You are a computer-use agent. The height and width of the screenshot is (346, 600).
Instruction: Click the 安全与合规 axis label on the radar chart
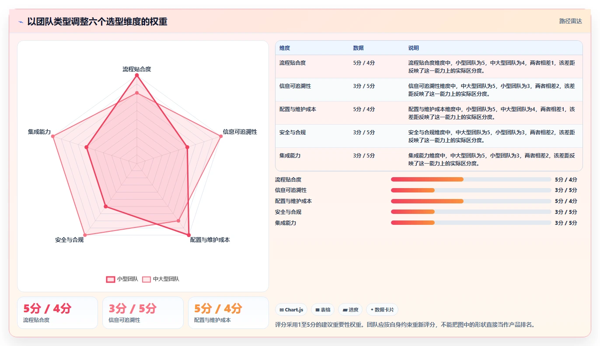(69, 240)
